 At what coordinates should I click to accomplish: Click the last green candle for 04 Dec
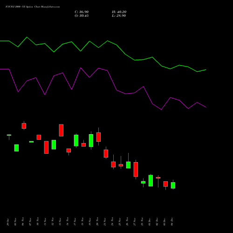(x=173, y=185)
